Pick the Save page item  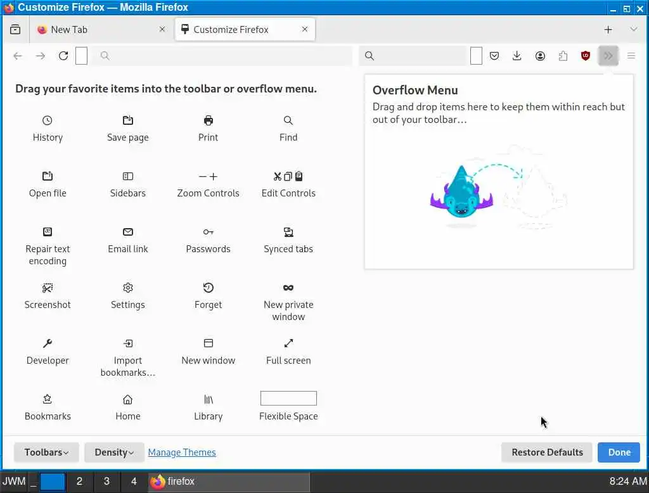click(128, 129)
